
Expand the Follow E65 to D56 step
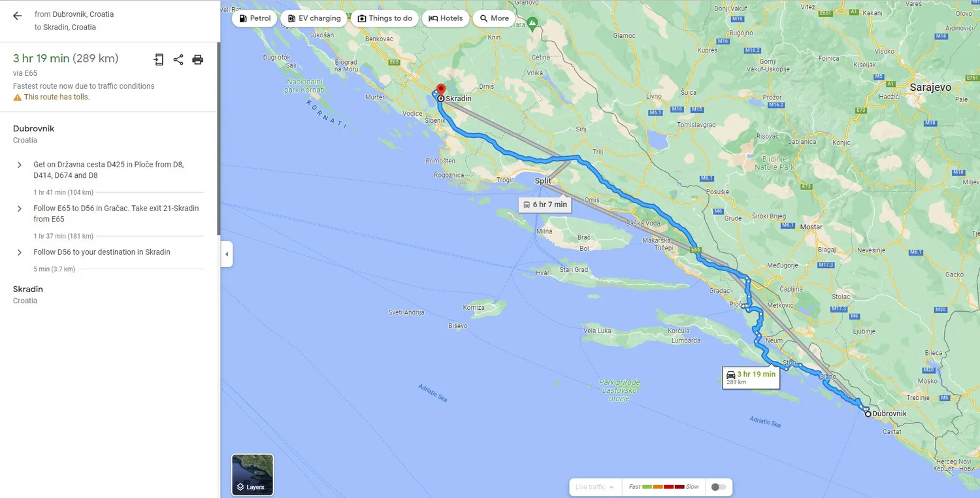coord(19,208)
